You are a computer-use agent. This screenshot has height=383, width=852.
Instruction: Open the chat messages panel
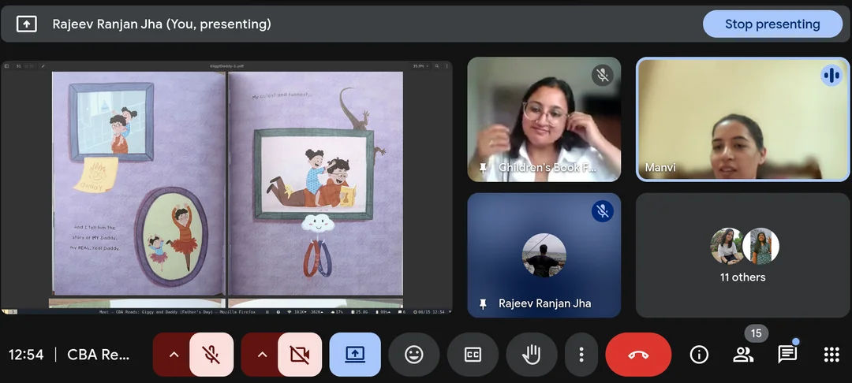787,355
